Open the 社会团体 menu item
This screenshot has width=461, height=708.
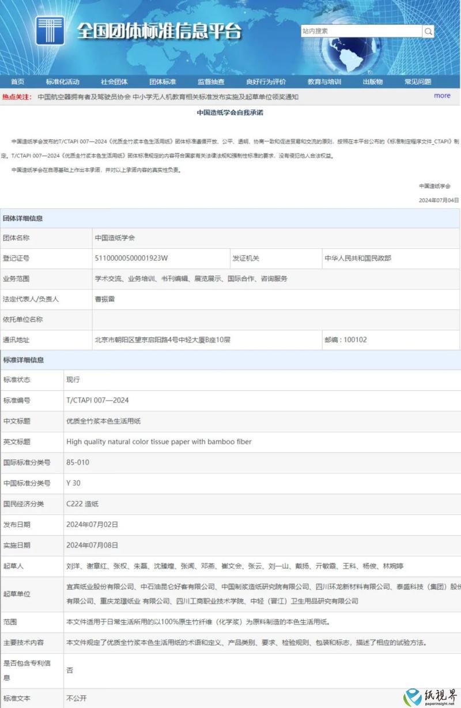(x=114, y=82)
